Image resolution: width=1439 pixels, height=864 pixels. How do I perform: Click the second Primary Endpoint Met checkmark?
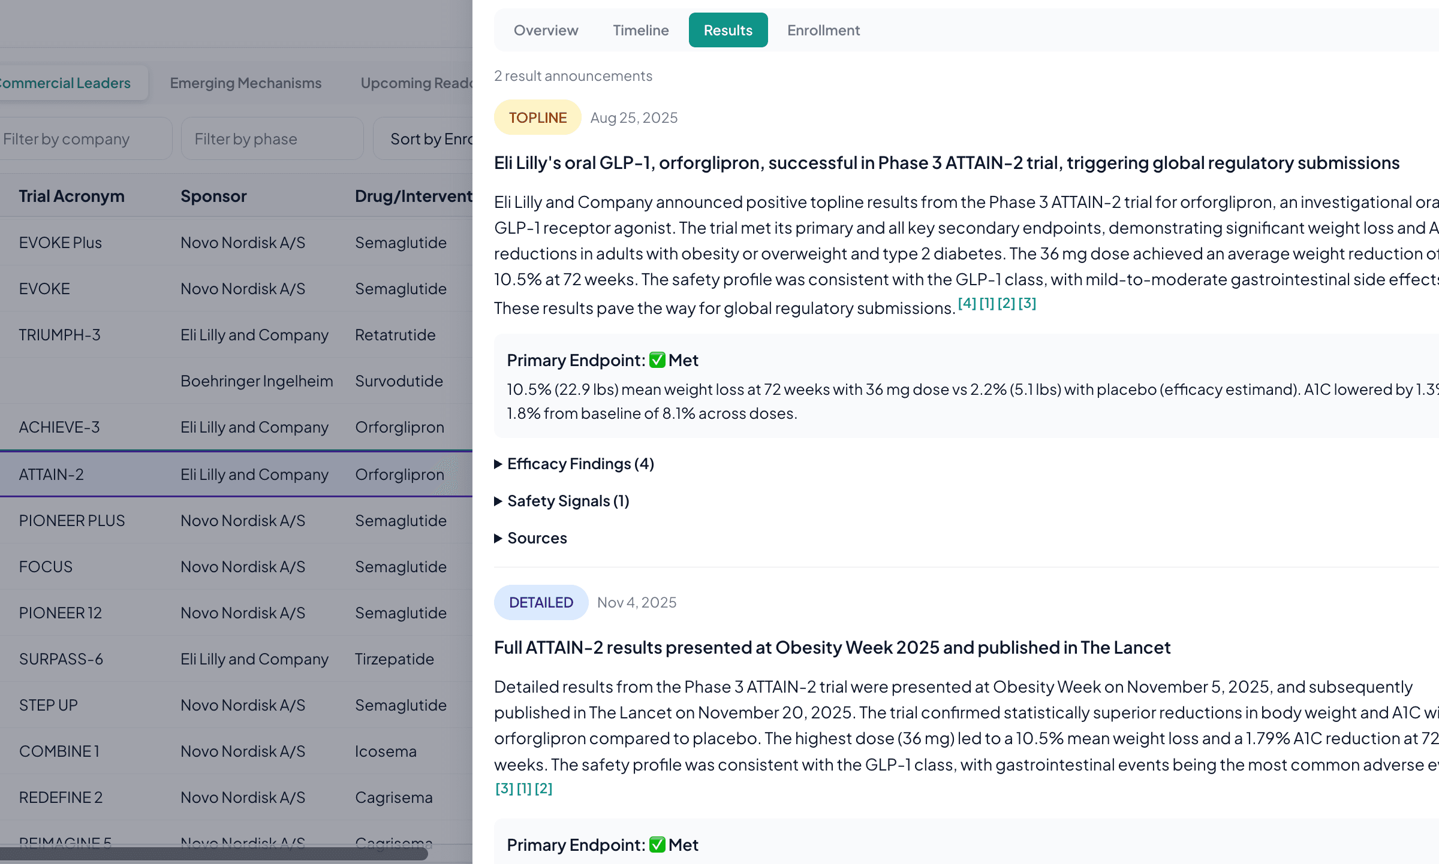[x=657, y=845]
